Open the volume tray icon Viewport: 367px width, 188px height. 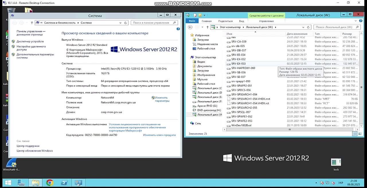(333, 183)
